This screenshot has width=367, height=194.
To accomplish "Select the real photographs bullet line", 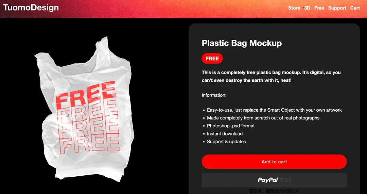I will tap(263, 118).
